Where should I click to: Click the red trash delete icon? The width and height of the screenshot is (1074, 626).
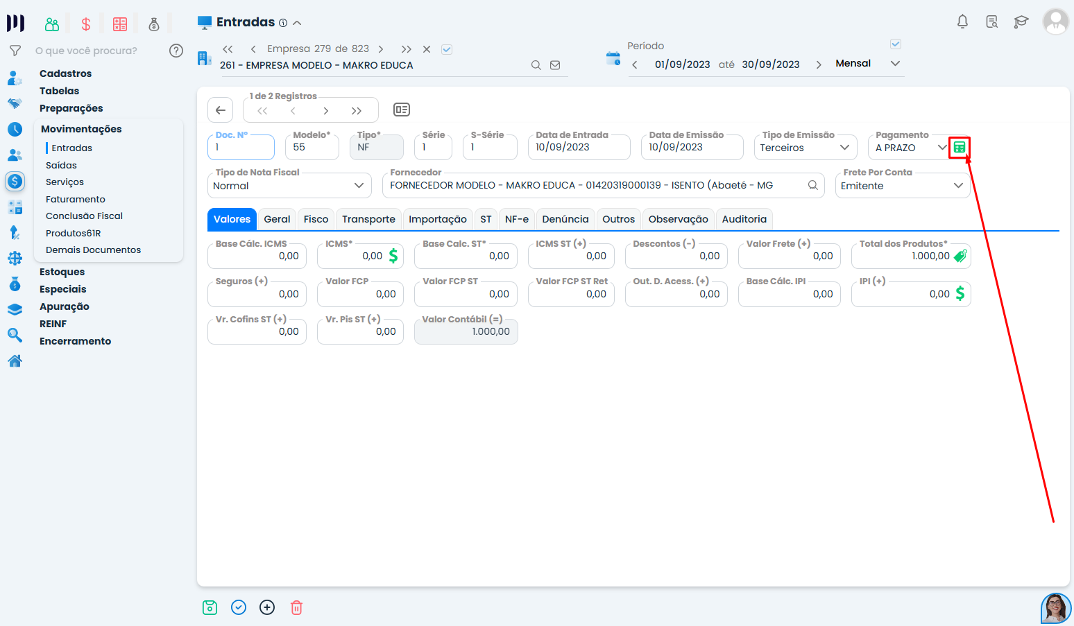click(x=296, y=608)
